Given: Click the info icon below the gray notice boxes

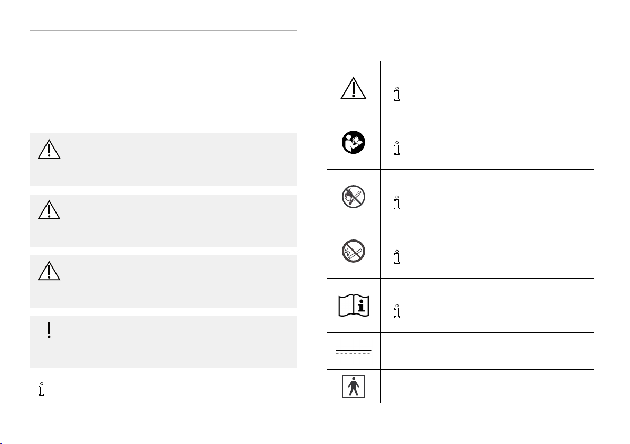Looking at the screenshot, I should point(42,390).
